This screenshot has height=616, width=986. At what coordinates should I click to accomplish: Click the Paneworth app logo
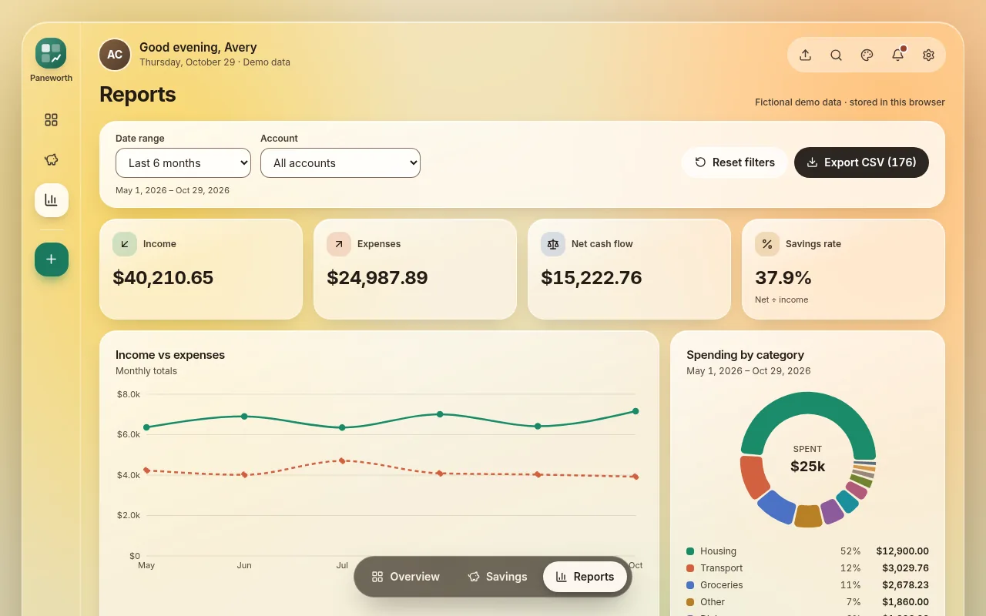(x=51, y=53)
